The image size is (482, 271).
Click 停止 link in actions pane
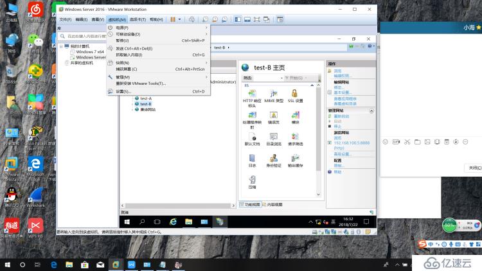[337, 127]
